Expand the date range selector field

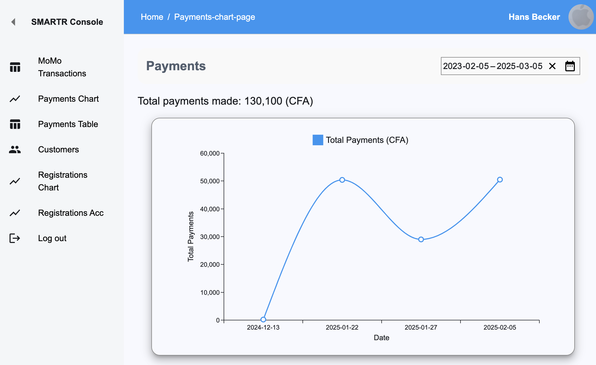(x=493, y=66)
